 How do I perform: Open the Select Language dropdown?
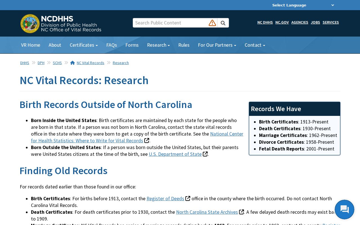coord(303,5)
